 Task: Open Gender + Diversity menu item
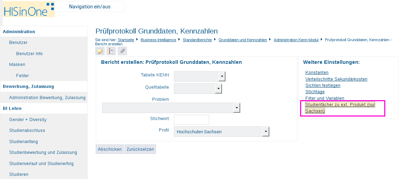click(x=28, y=120)
